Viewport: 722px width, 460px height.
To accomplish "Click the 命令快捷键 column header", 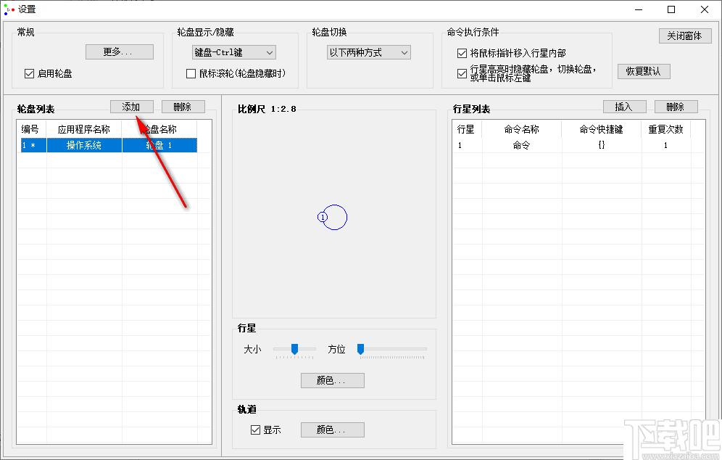I will 602,129.
